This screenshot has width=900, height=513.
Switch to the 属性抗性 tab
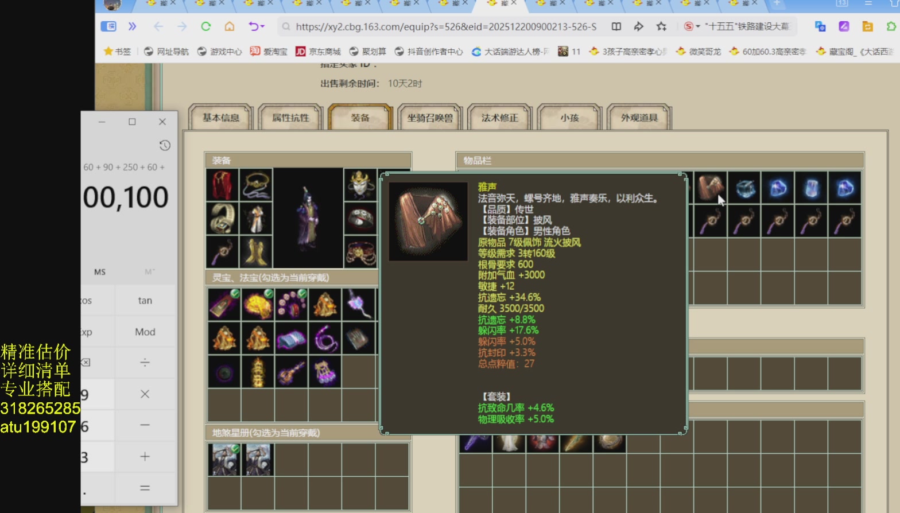pos(290,118)
